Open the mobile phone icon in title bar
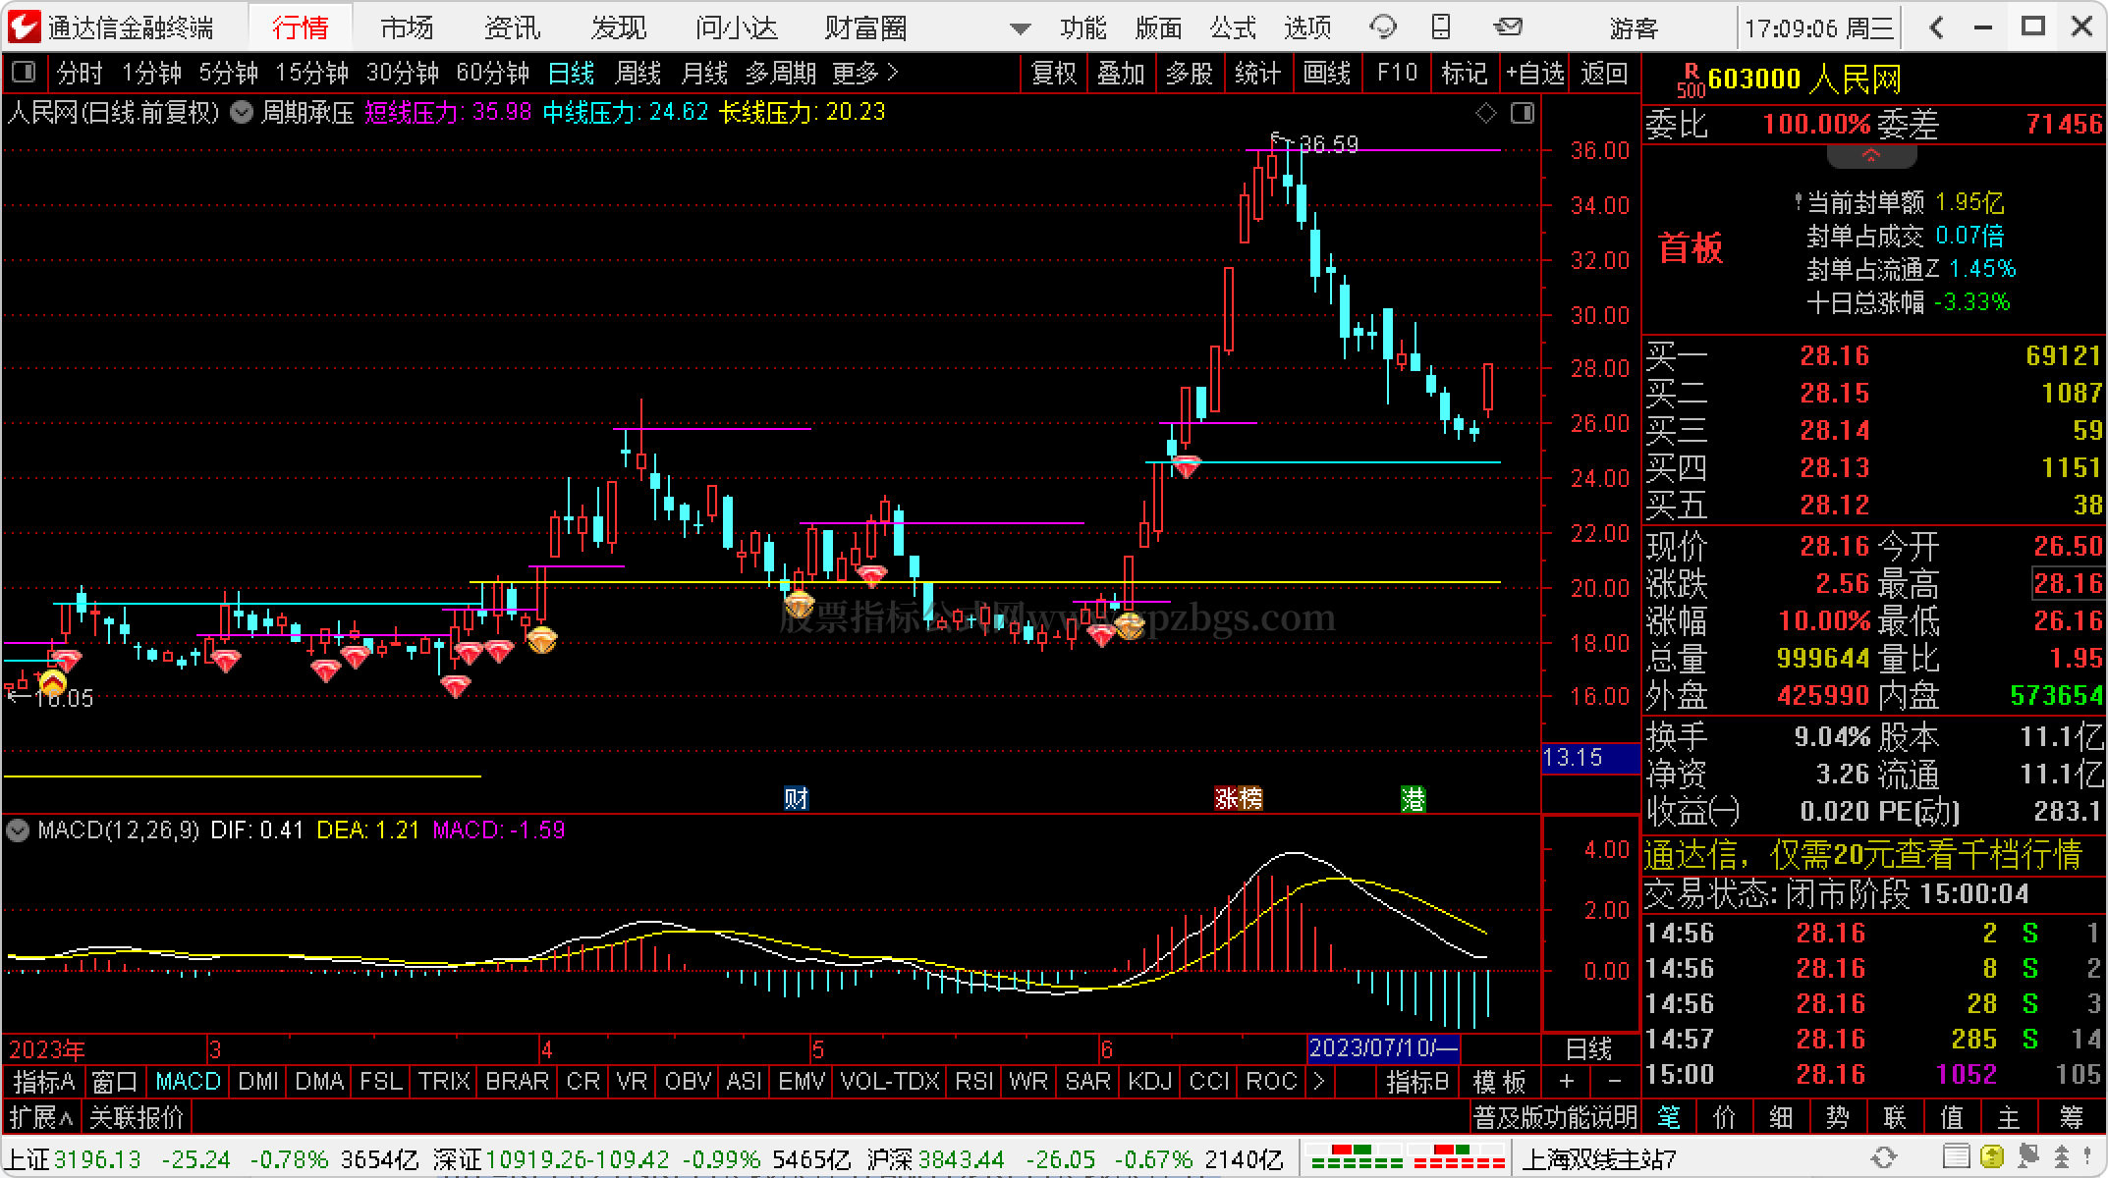 click(x=1440, y=27)
